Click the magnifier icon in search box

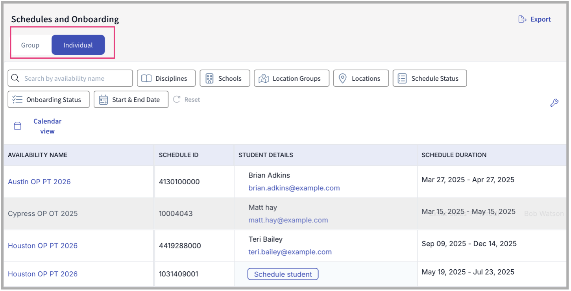15,78
